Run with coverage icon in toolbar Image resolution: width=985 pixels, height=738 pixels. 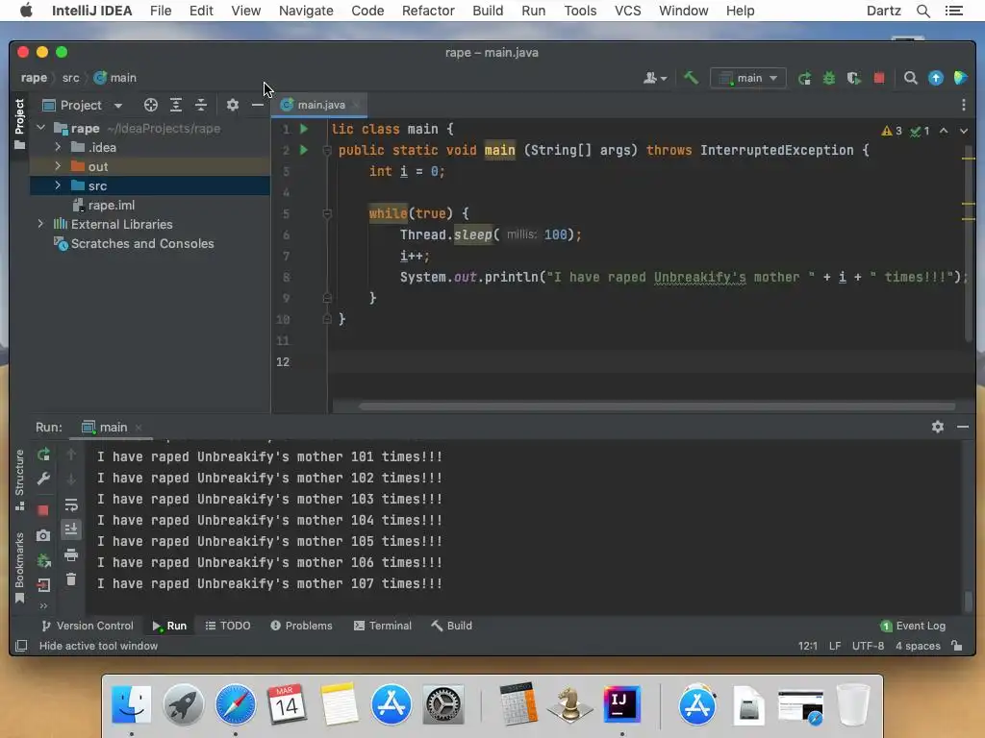point(854,78)
